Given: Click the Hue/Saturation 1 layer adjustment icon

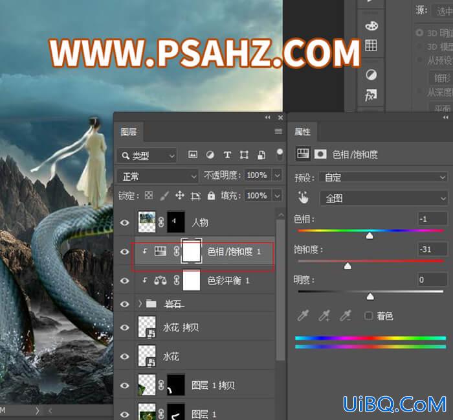Looking at the screenshot, I should [x=160, y=251].
